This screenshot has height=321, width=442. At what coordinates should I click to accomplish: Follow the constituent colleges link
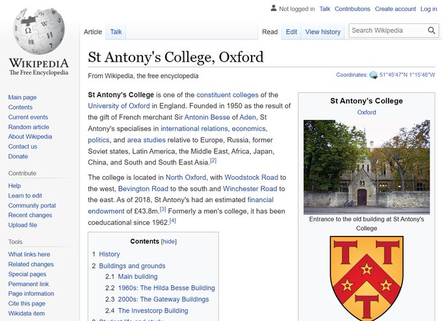[227, 95]
